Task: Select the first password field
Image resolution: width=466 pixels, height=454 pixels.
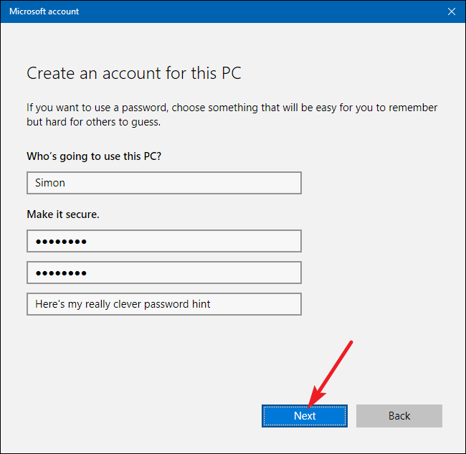Action: tap(164, 241)
